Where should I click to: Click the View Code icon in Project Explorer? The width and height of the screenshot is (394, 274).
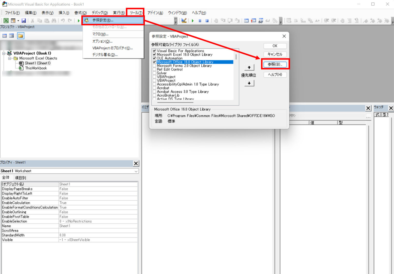[x=4, y=36]
